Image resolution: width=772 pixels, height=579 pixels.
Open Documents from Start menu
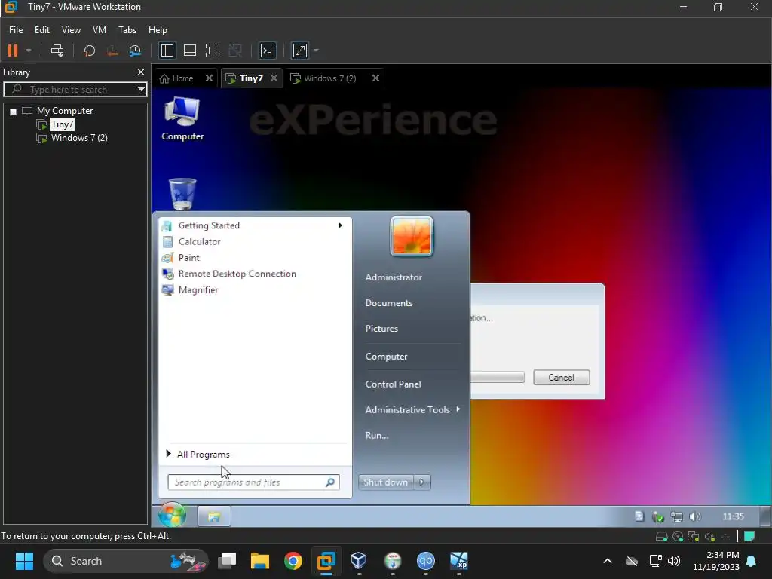(389, 303)
